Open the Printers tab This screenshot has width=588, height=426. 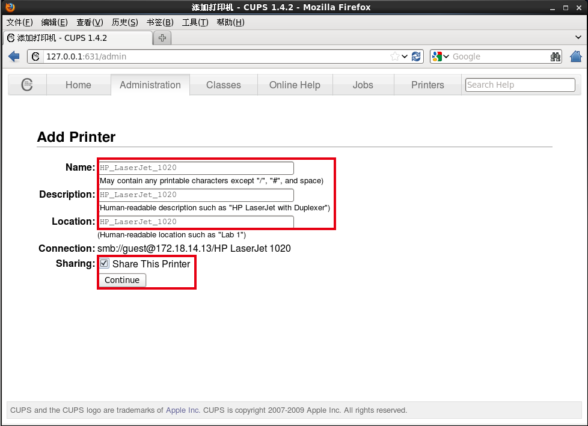(427, 85)
